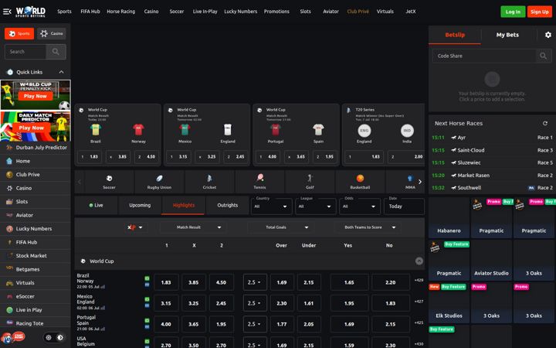Open FIFA Hub in sidebar

(35, 242)
